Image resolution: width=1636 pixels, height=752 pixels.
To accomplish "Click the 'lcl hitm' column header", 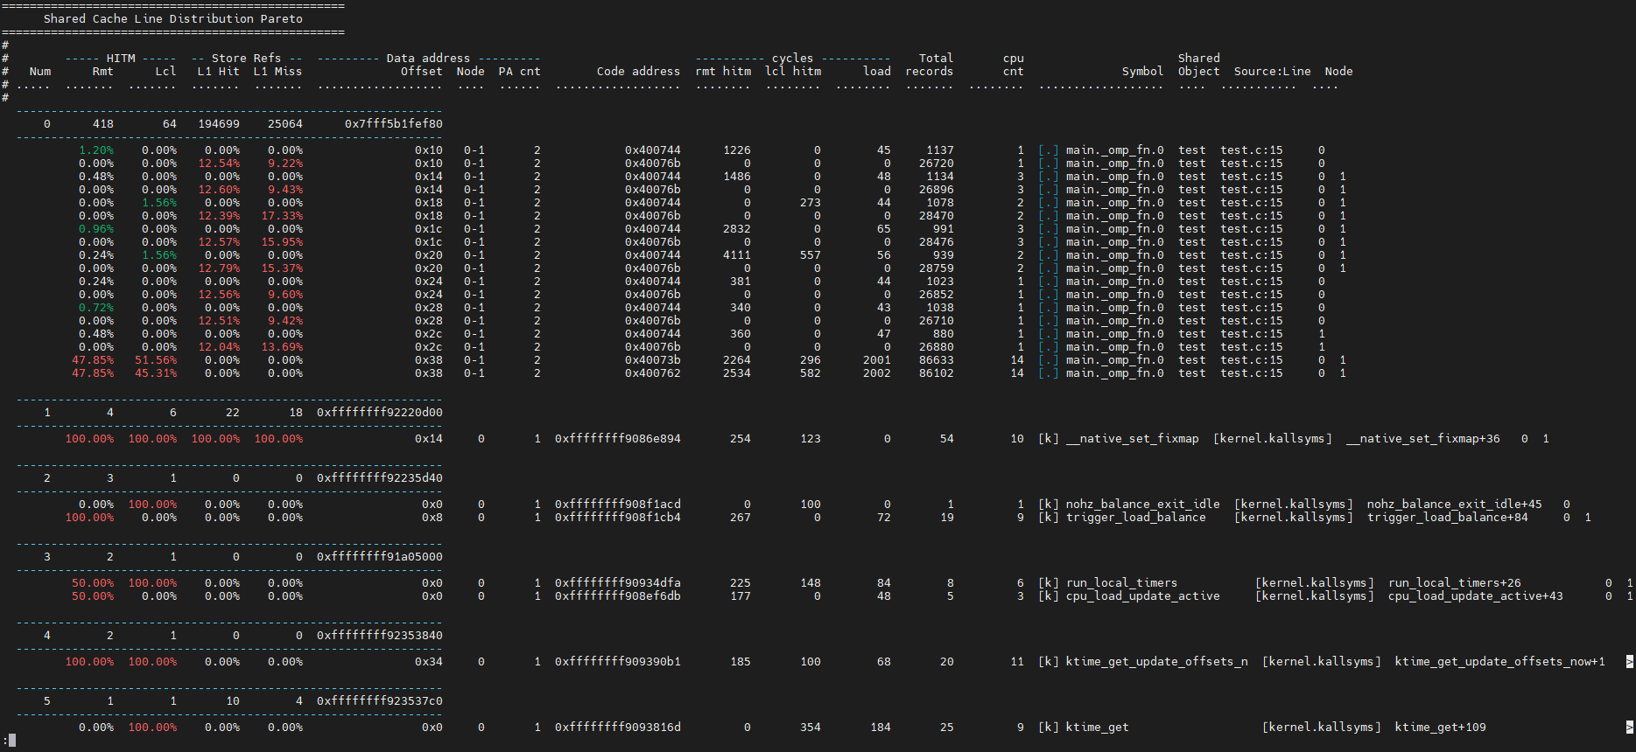I will [793, 72].
